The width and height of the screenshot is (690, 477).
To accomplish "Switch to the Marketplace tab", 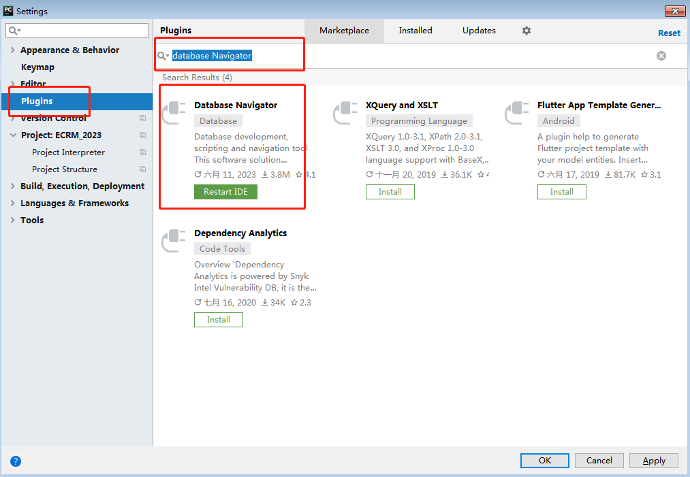I will (x=344, y=31).
